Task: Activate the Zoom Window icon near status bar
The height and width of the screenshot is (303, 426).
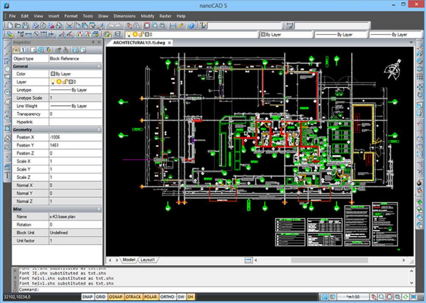Action: [389, 297]
